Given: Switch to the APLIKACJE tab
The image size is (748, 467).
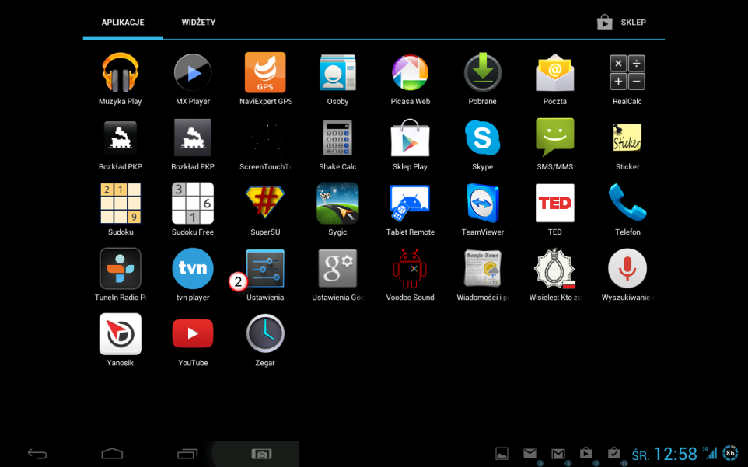Looking at the screenshot, I should (x=123, y=23).
